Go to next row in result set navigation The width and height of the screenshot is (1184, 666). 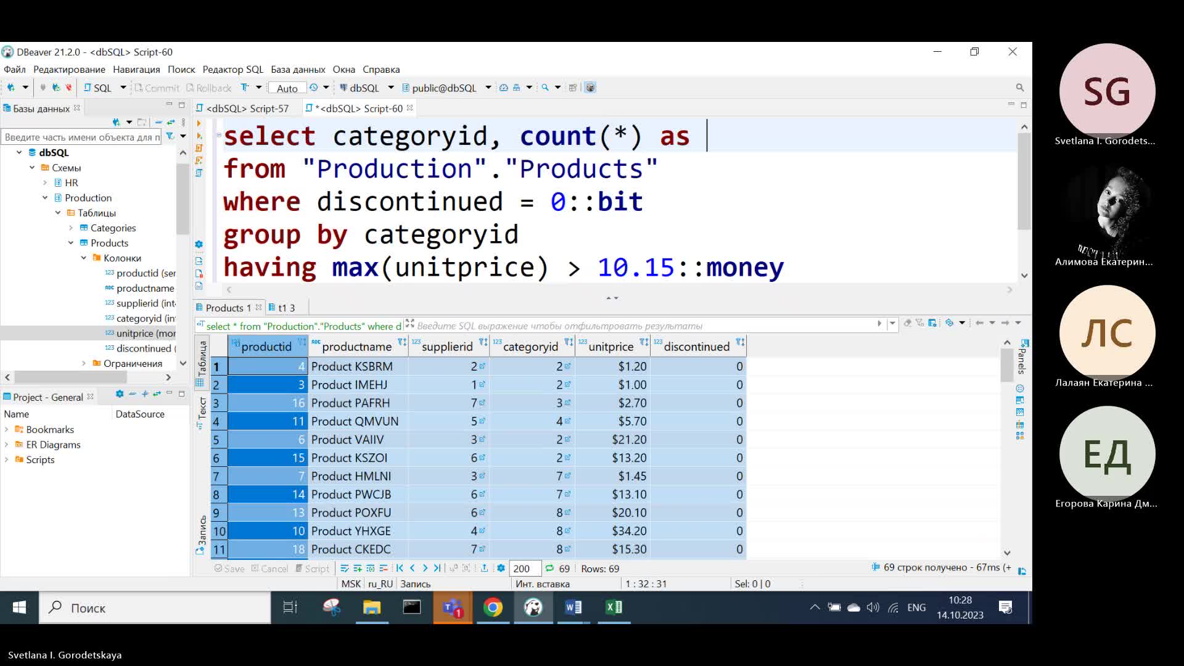pyautogui.click(x=425, y=568)
